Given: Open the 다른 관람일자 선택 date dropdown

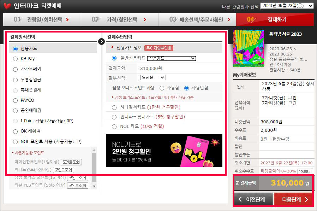Looking at the screenshot, I should tap(287, 6).
